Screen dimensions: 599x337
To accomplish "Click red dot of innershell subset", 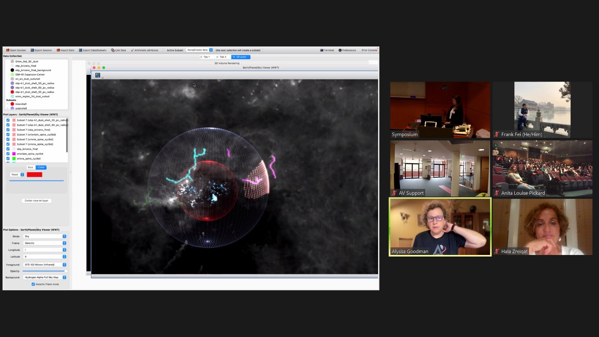I will [x=12, y=104].
